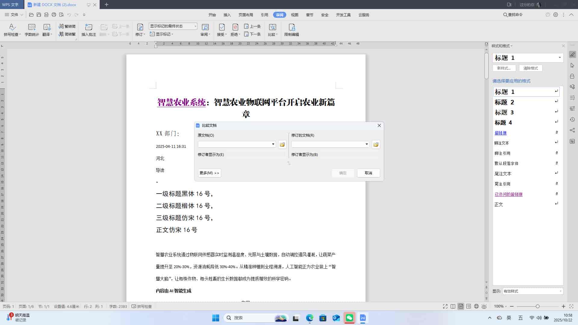Click the 查找命令 search box
This screenshot has height=325, width=578.
point(513,14)
